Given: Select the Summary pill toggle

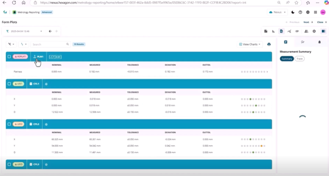Looking at the screenshot, I should (286, 59).
